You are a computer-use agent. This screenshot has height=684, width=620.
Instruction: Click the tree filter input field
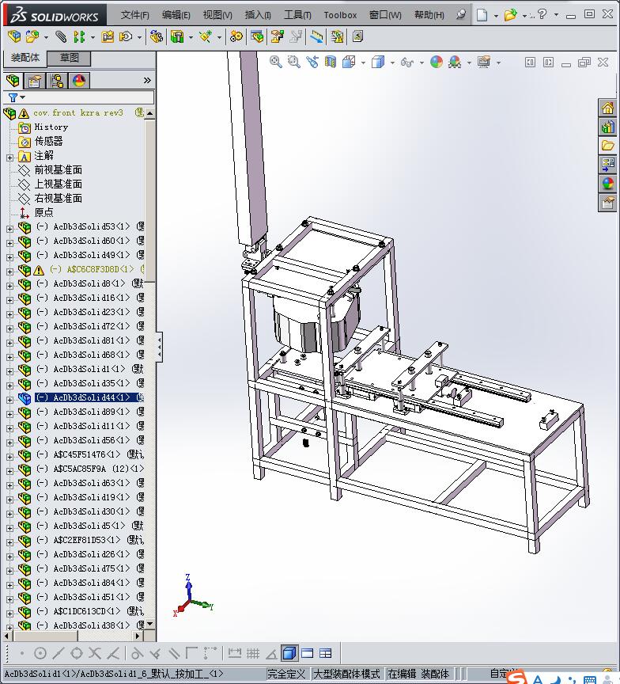[79, 97]
